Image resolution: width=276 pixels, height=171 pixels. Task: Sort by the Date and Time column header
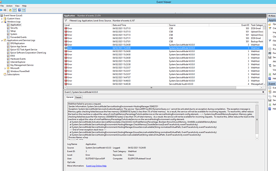[140, 25]
